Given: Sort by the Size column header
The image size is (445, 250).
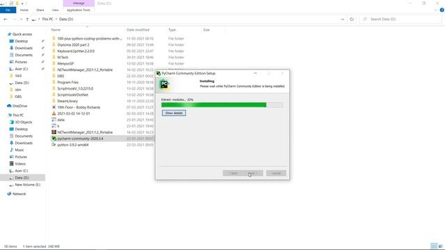Looking at the screenshot, I should point(207,30).
